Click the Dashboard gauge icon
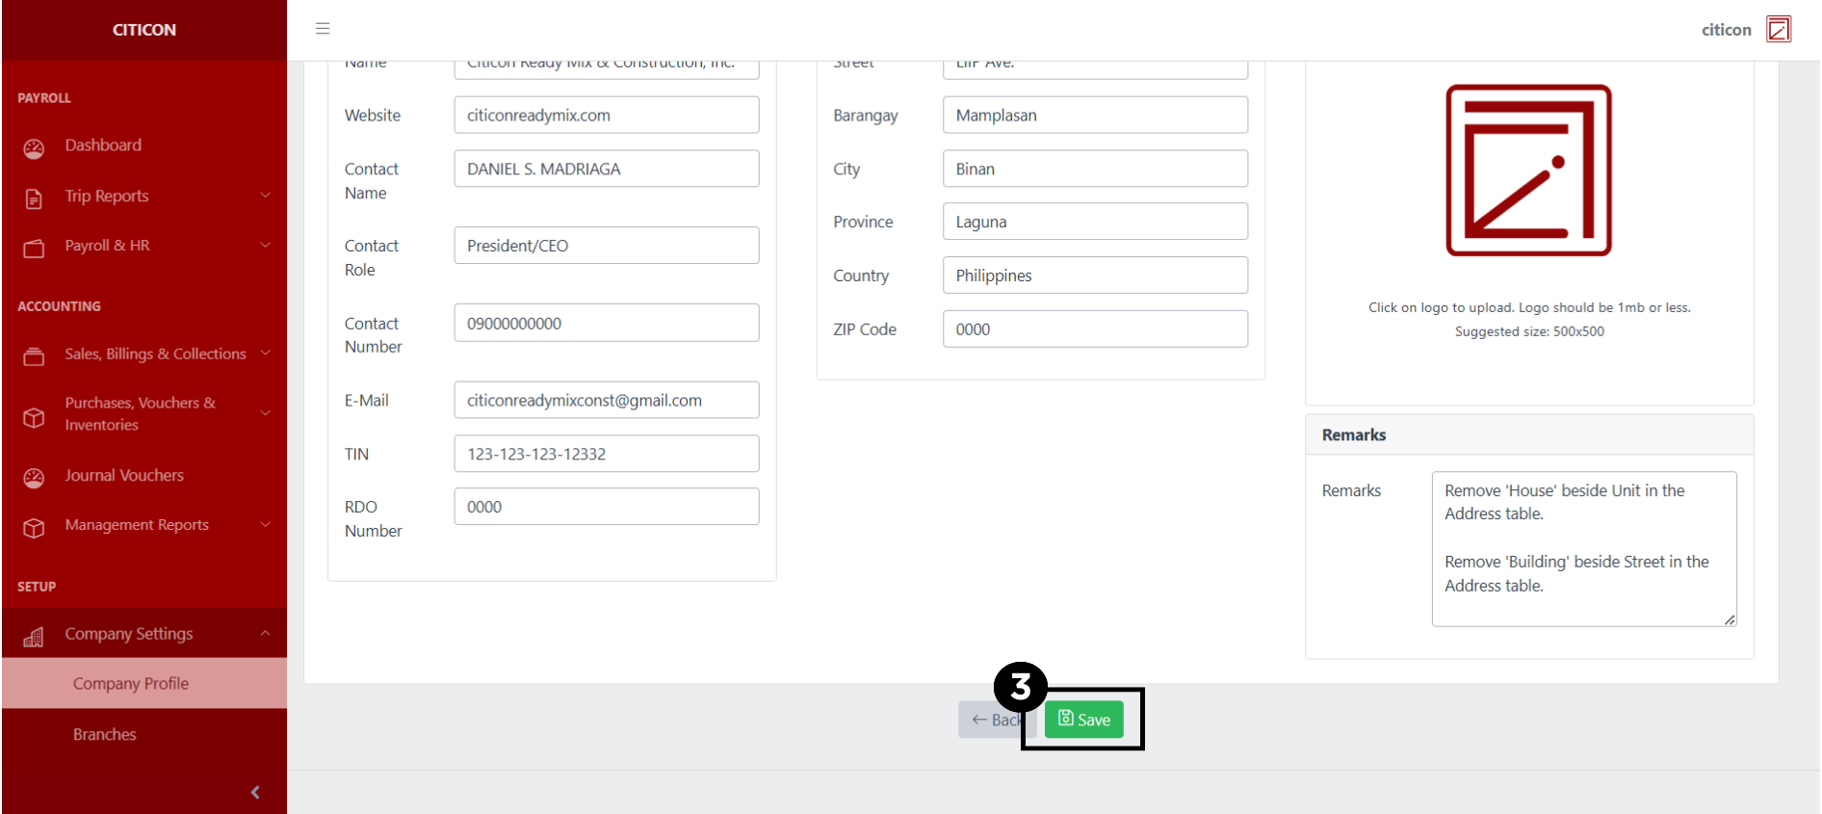 pos(34,148)
